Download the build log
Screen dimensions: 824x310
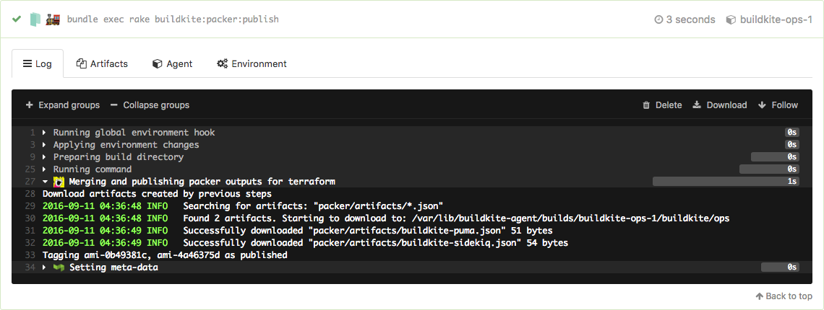click(719, 105)
